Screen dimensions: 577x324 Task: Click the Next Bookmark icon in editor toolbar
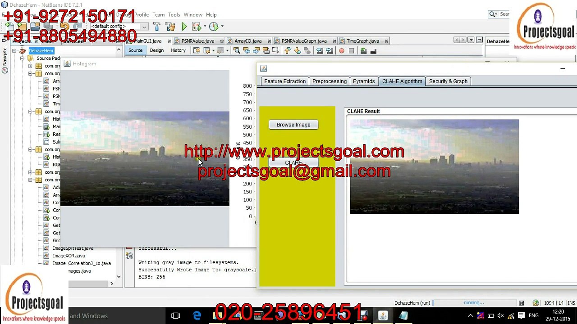298,51
